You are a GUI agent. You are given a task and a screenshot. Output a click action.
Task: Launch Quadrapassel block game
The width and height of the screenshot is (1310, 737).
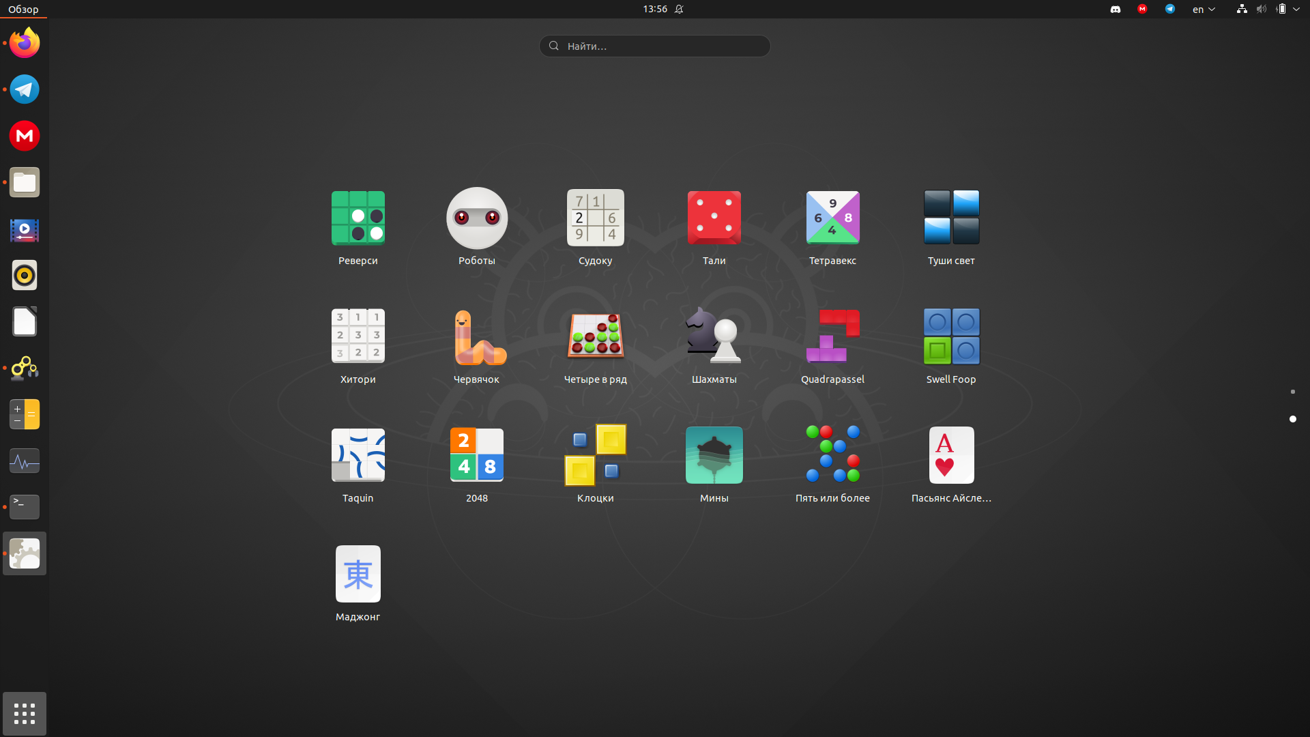click(x=833, y=347)
